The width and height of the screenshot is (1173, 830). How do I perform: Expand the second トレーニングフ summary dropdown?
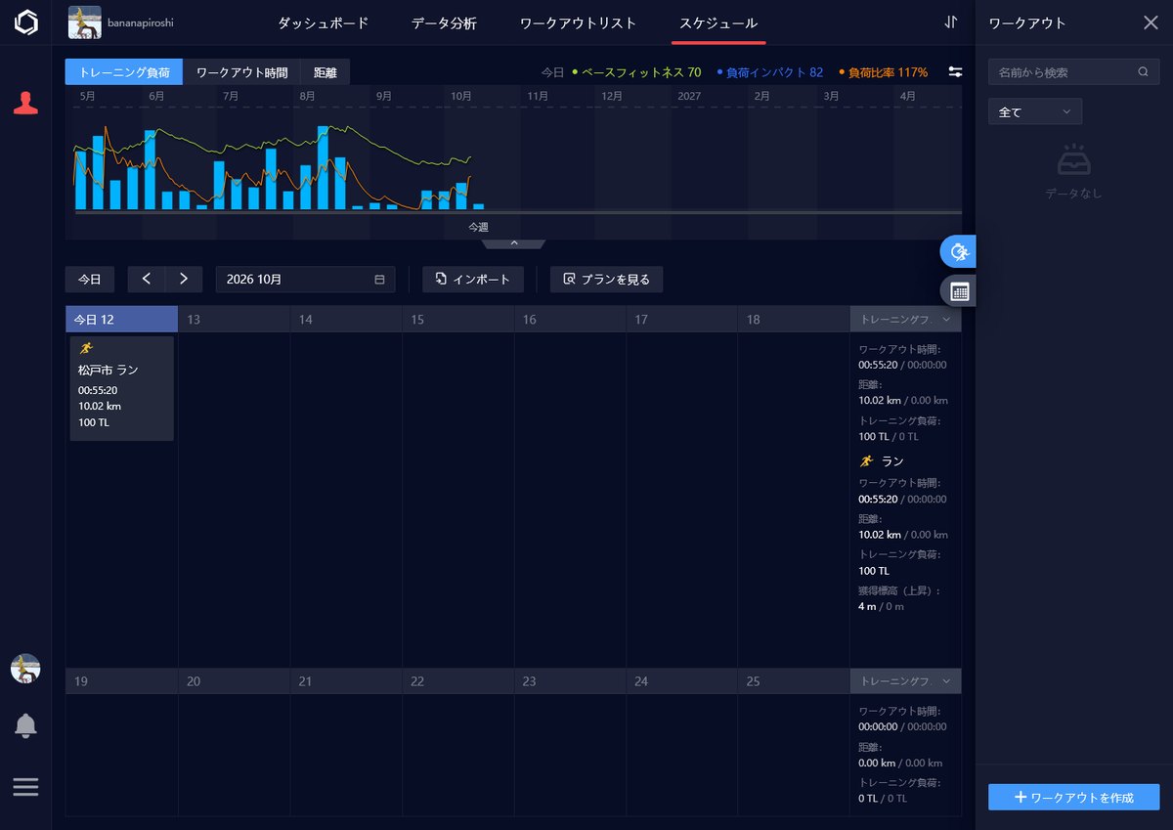(x=905, y=681)
